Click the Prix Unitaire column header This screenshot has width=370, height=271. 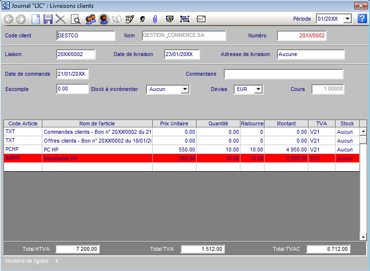tap(174, 123)
